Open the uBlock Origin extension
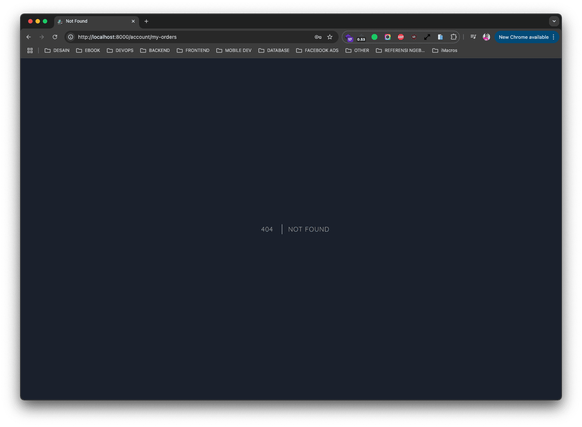Image resolution: width=582 pixels, height=427 pixels. (414, 37)
